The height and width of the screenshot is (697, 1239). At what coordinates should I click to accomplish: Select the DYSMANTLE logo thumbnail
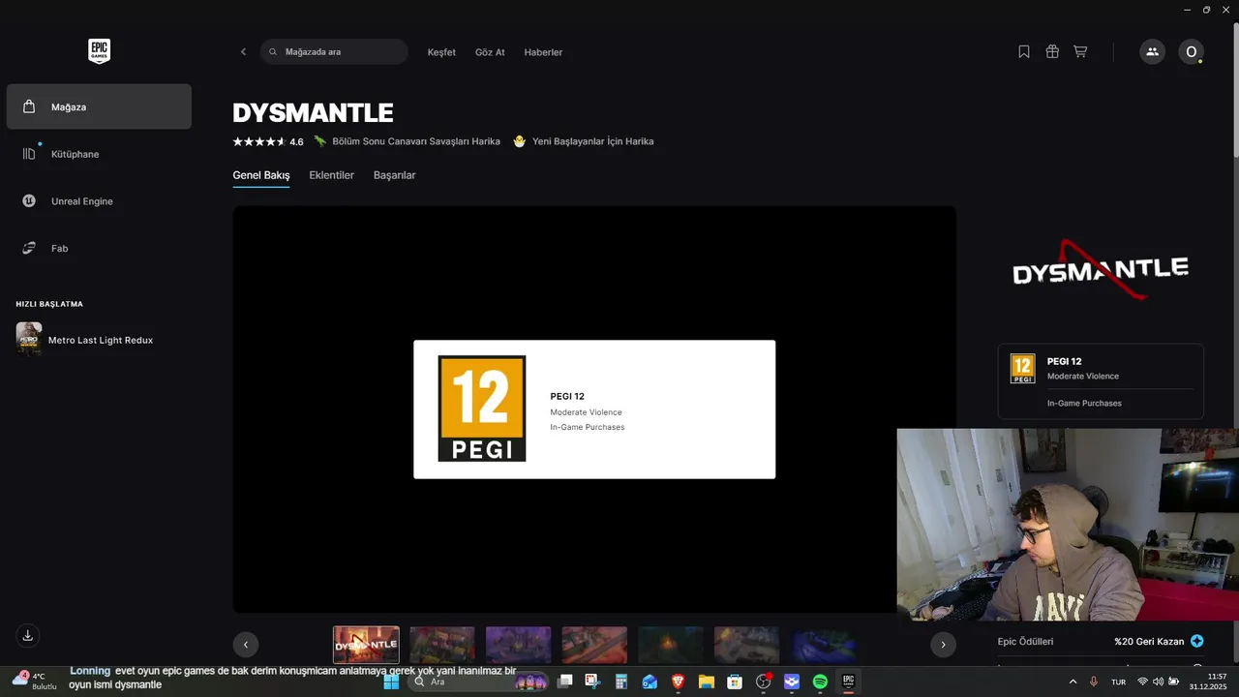[366, 645]
